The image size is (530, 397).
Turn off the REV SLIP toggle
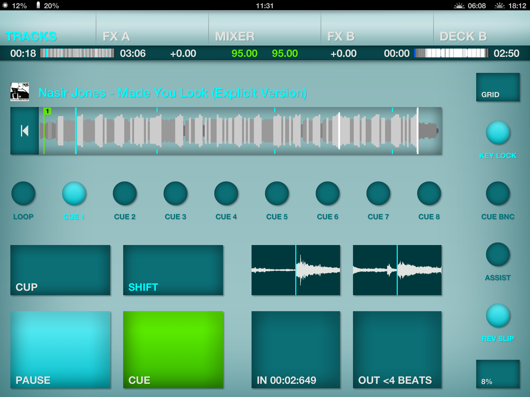click(498, 316)
